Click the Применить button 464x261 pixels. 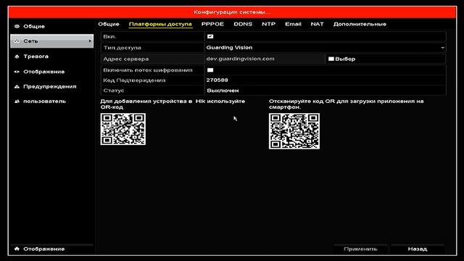(x=360, y=249)
